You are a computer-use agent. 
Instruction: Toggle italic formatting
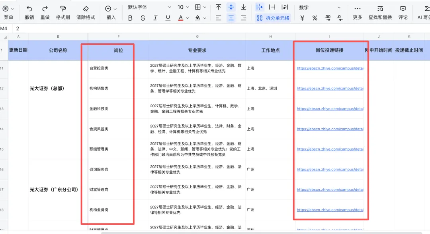155,18
